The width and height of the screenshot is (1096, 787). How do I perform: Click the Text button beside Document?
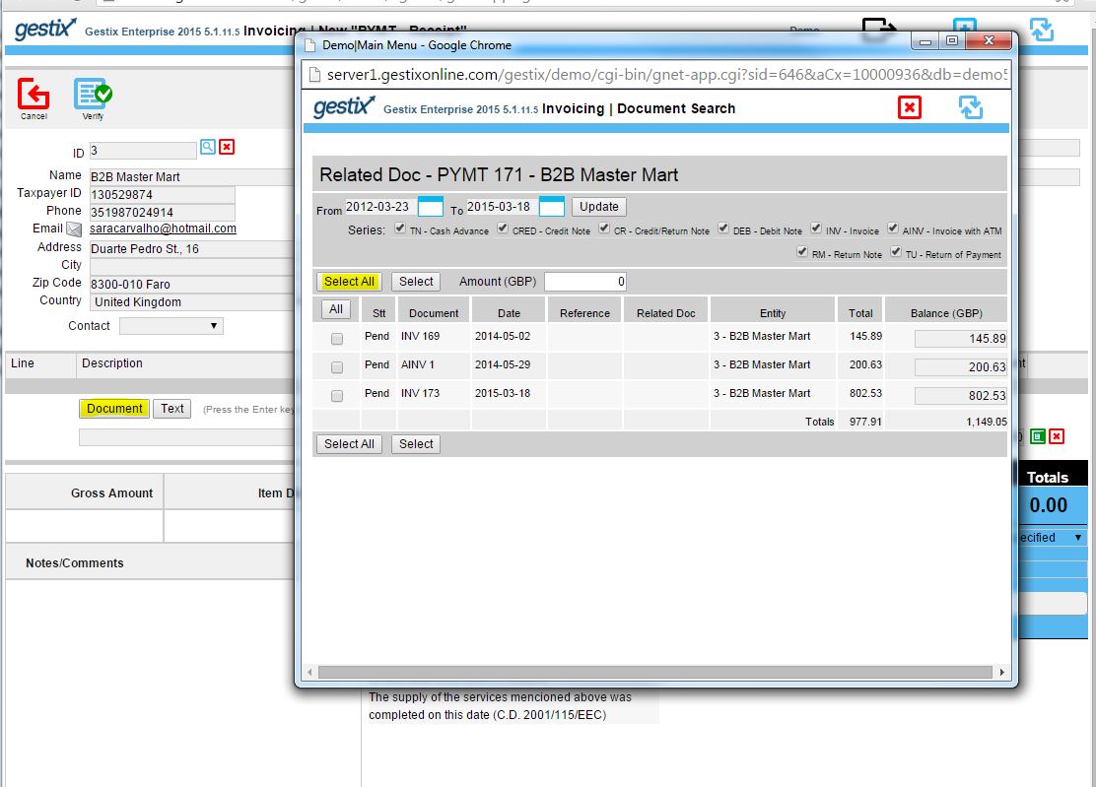coord(171,409)
